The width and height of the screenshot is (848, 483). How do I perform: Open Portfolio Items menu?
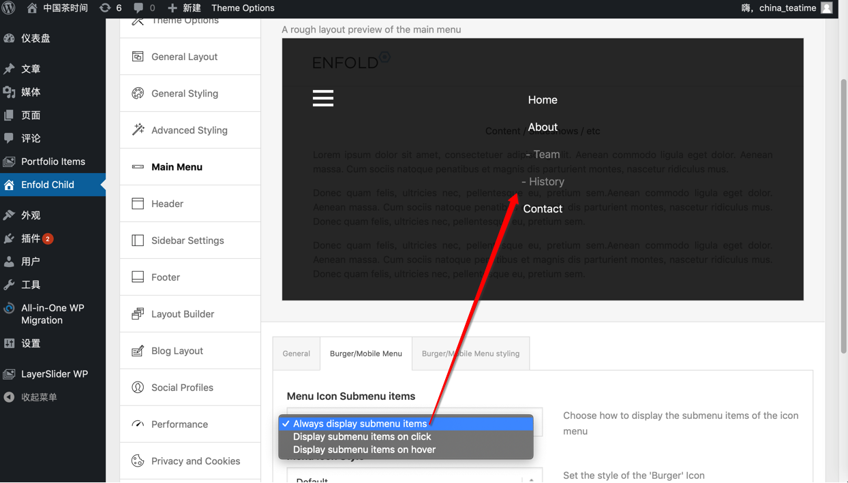pos(52,161)
